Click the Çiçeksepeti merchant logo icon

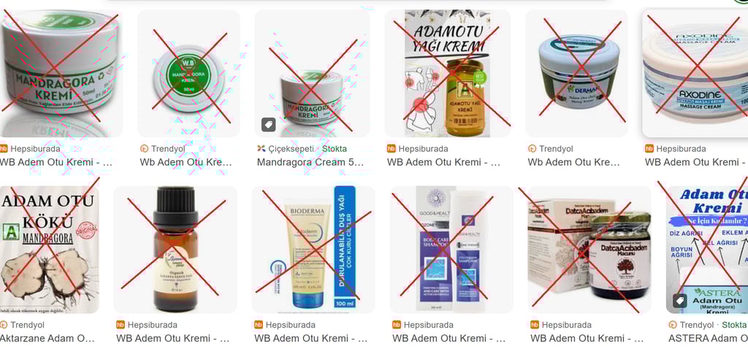tap(261, 149)
